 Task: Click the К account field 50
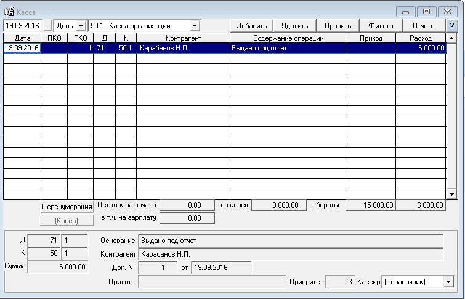(x=44, y=253)
